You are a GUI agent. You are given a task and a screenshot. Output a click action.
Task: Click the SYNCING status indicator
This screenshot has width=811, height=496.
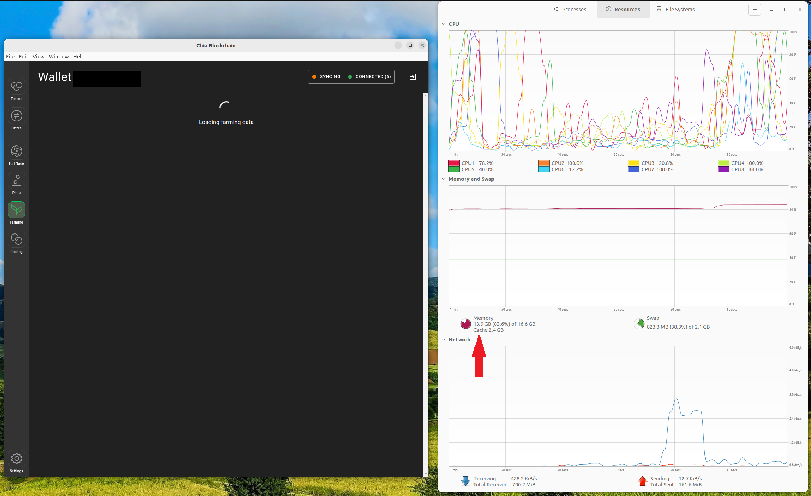[x=326, y=77]
